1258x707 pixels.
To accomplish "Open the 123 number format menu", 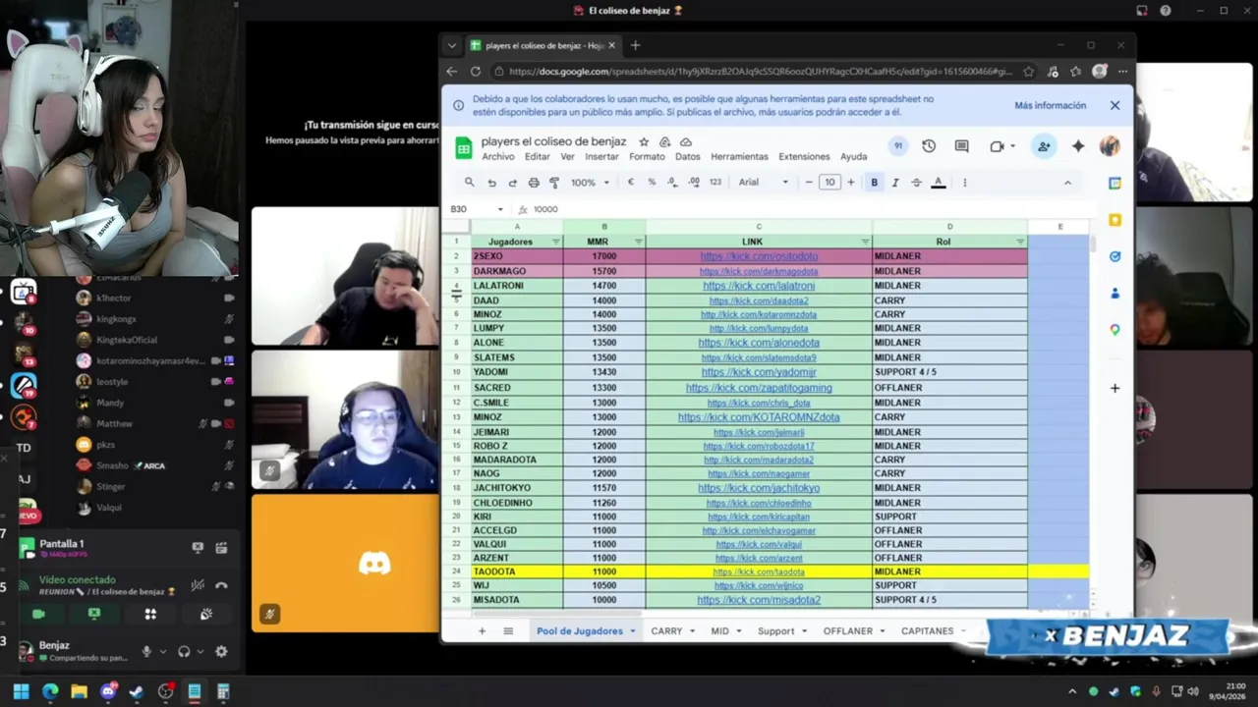I will coord(715,183).
